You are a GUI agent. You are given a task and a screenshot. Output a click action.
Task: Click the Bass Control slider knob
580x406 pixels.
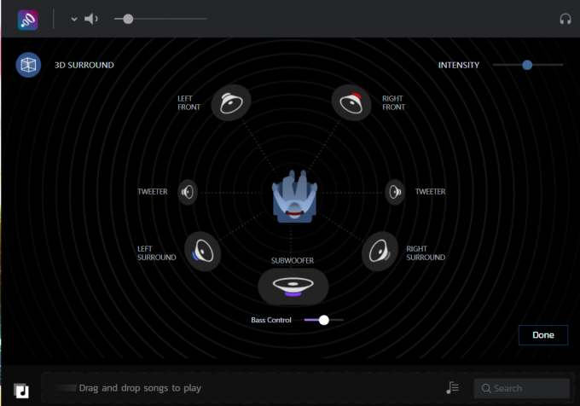(x=323, y=320)
